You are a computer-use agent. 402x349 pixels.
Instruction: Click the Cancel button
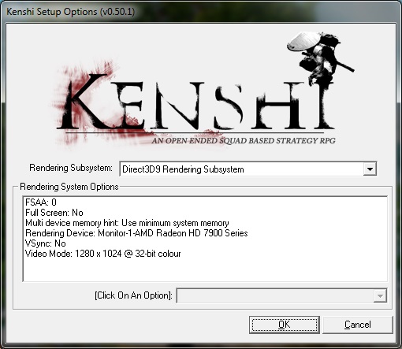(358, 325)
